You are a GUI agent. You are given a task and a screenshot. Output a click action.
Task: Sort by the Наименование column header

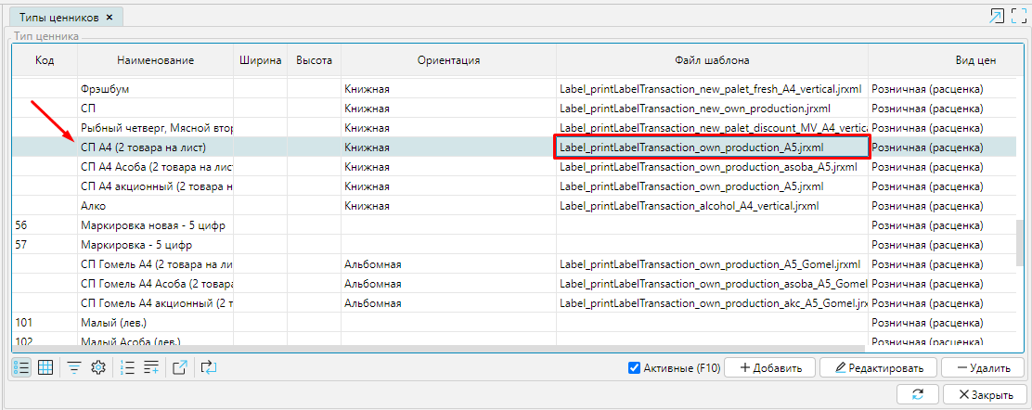click(x=155, y=60)
